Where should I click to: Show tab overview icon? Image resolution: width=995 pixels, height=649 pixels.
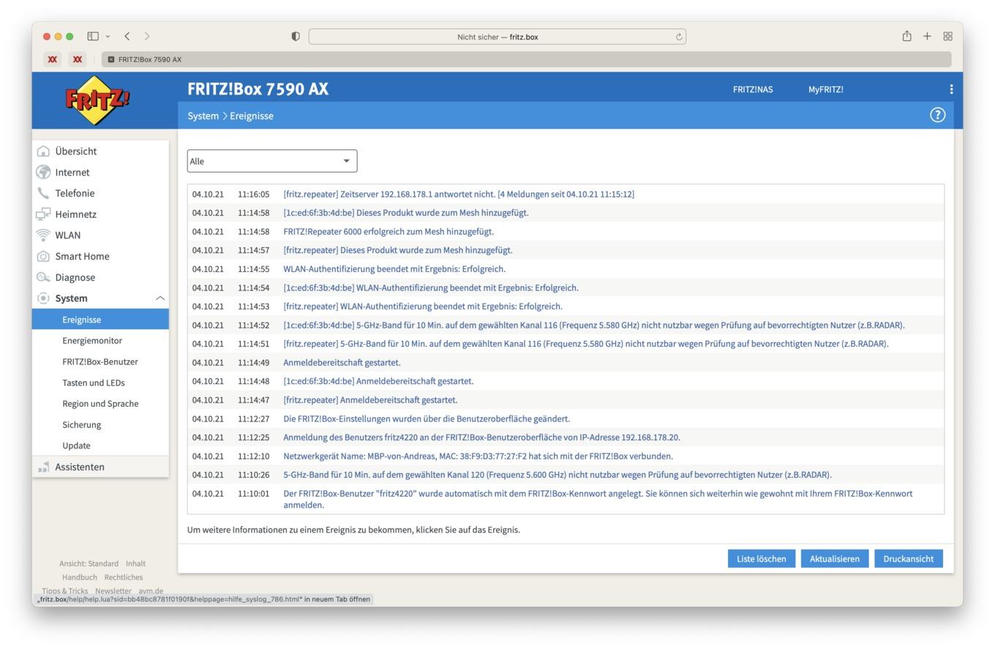pyautogui.click(x=947, y=36)
